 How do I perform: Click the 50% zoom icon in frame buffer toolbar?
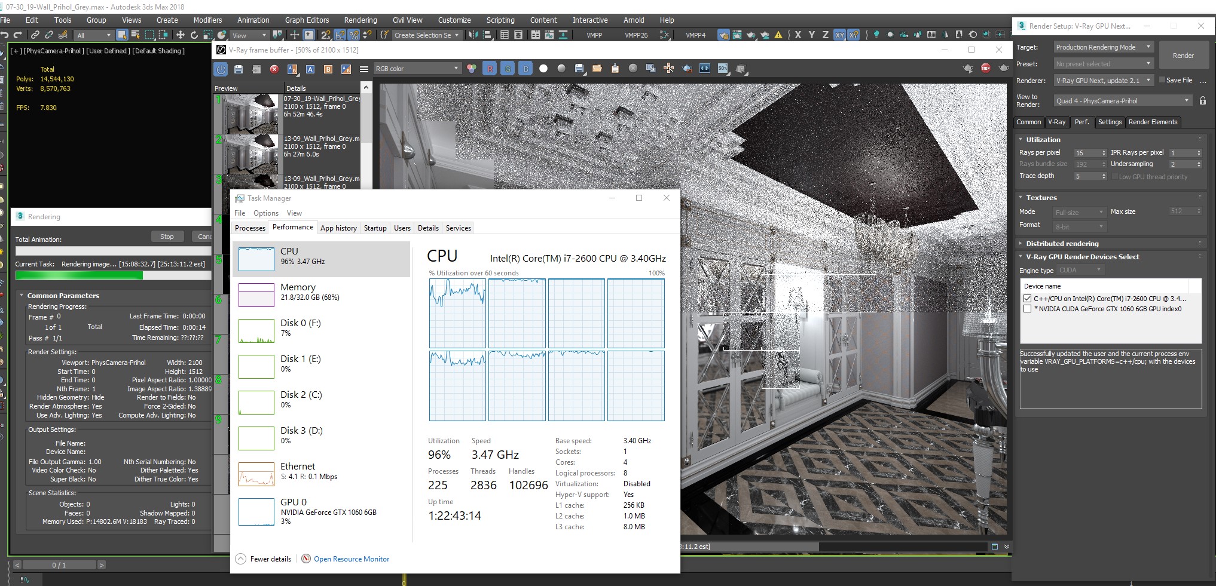[723, 69]
